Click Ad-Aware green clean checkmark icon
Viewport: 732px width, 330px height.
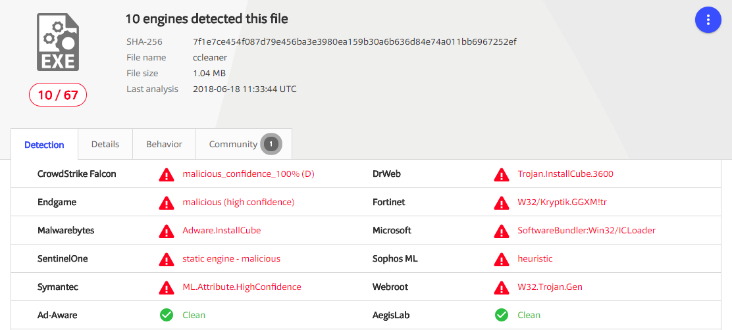click(167, 315)
